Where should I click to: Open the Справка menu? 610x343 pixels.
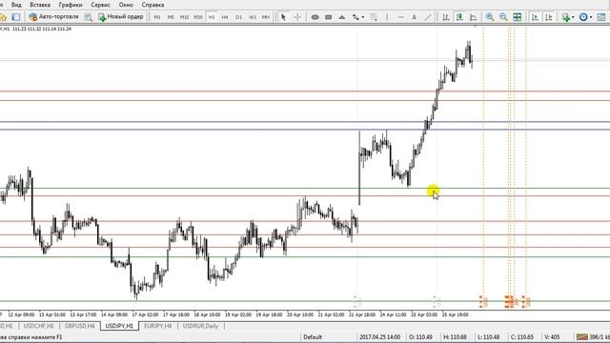[x=152, y=5]
